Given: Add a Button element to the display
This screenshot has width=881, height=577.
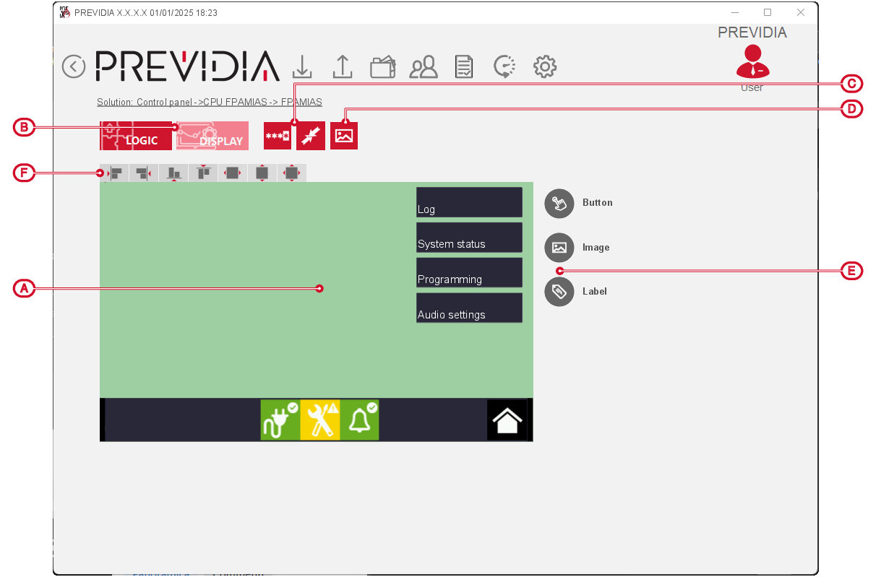Looking at the screenshot, I should (559, 203).
